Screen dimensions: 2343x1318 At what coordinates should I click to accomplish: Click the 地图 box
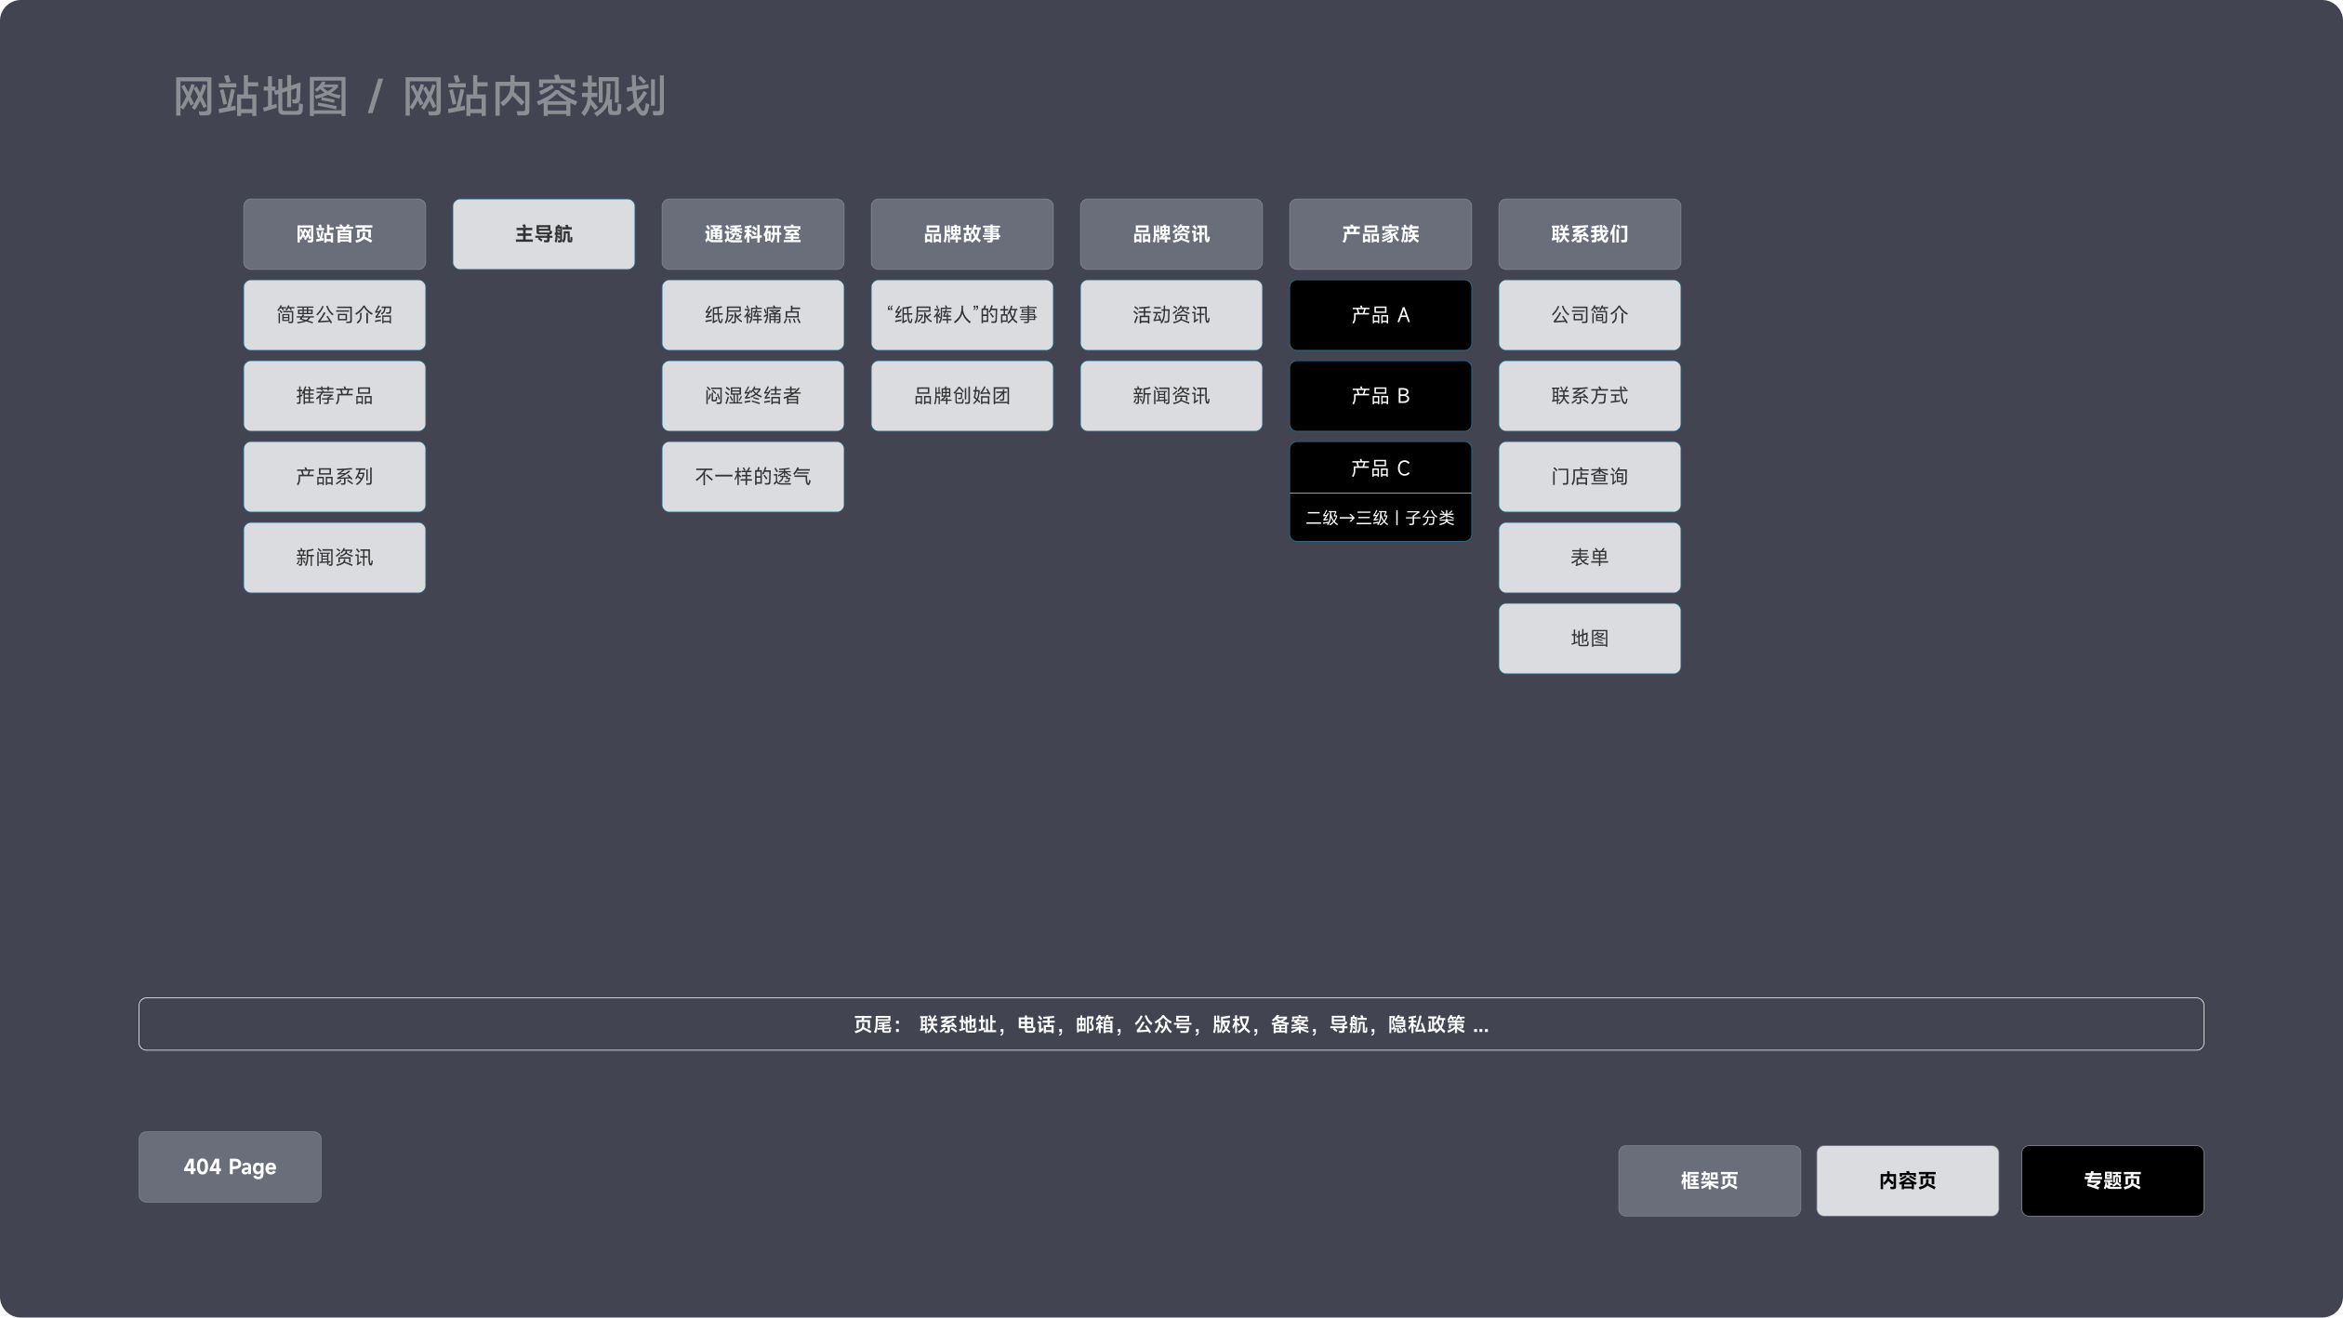pyautogui.click(x=1589, y=639)
